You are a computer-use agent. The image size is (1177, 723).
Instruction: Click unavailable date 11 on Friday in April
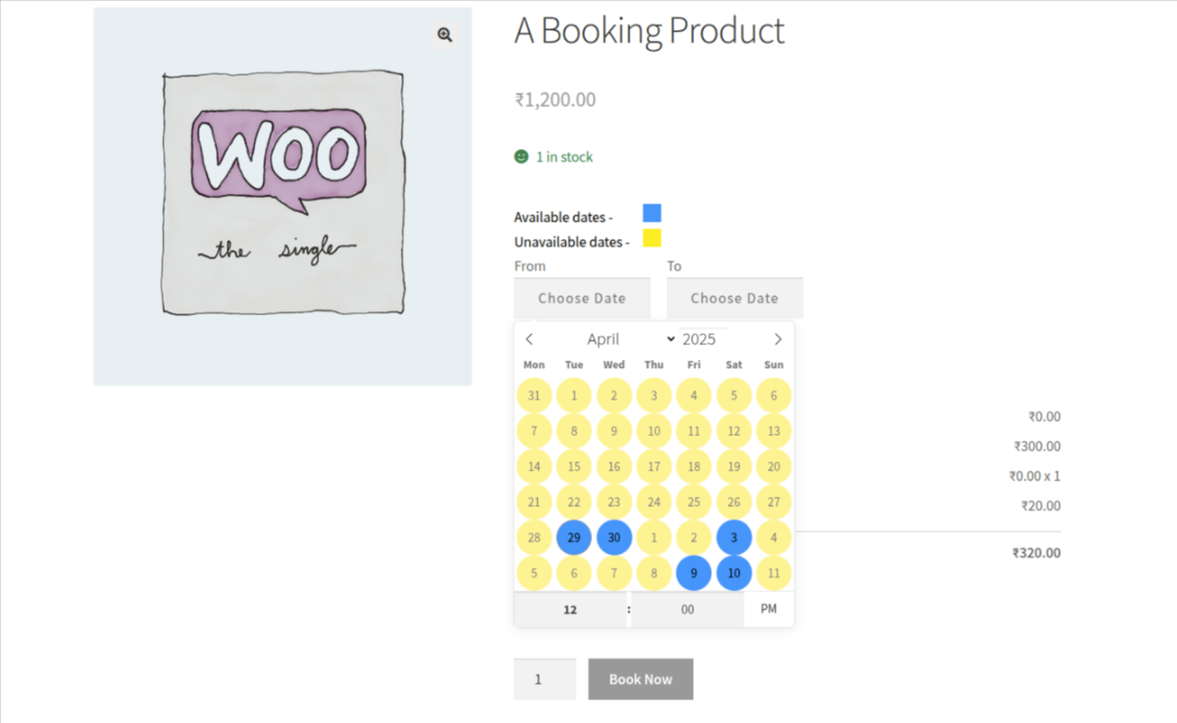[x=694, y=431]
